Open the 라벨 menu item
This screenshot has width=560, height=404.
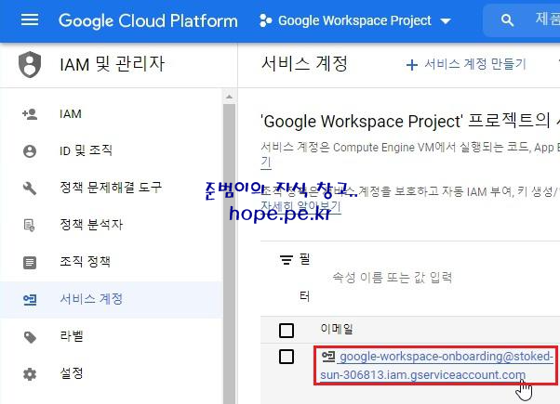112,336
